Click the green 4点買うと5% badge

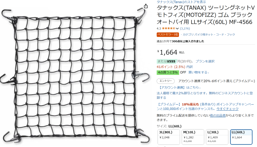(168, 72)
